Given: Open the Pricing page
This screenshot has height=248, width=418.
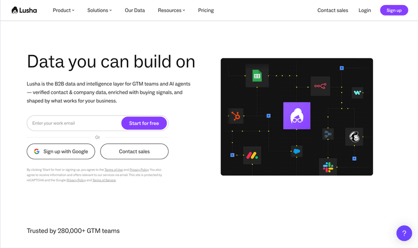Looking at the screenshot, I should [206, 11].
